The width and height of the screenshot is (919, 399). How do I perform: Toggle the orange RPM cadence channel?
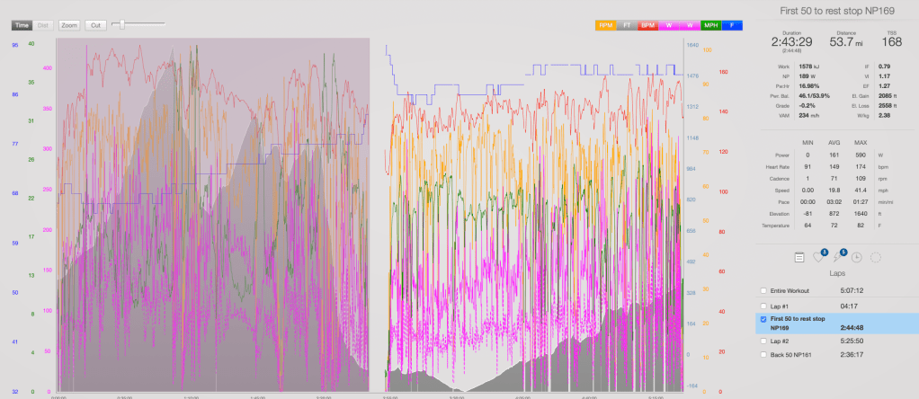tap(606, 25)
